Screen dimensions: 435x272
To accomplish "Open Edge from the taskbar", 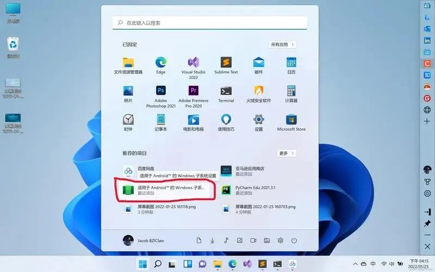I will point(233,264).
